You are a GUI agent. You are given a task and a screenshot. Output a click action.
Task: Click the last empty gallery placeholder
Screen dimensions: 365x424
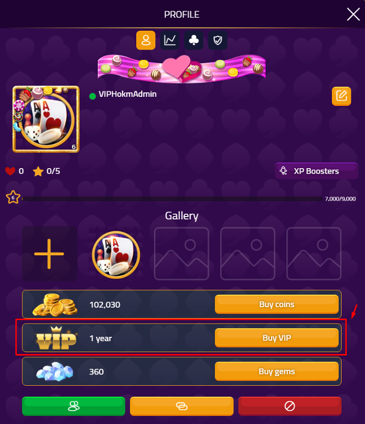tap(314, 254)
